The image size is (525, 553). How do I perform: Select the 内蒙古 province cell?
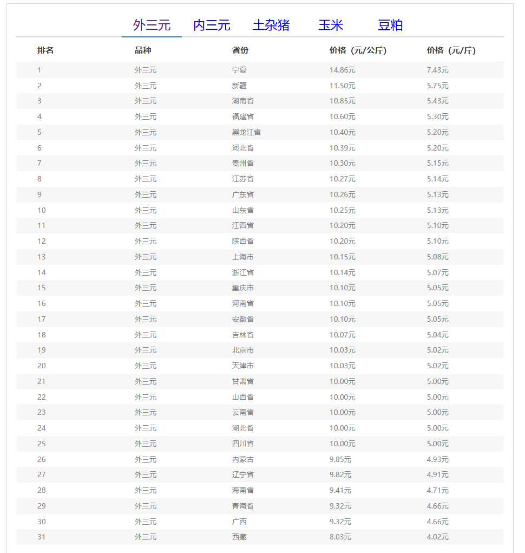[242, 459]
